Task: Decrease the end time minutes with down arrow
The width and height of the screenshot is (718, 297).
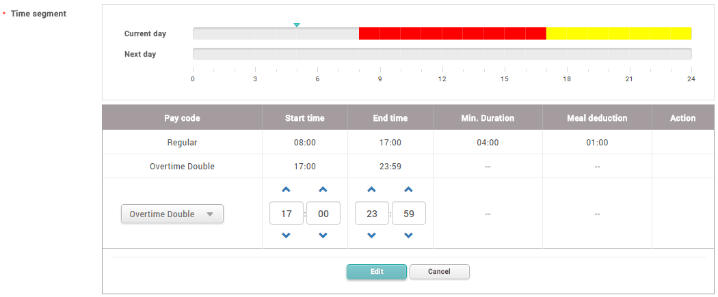Action: (x=409, y=236)
